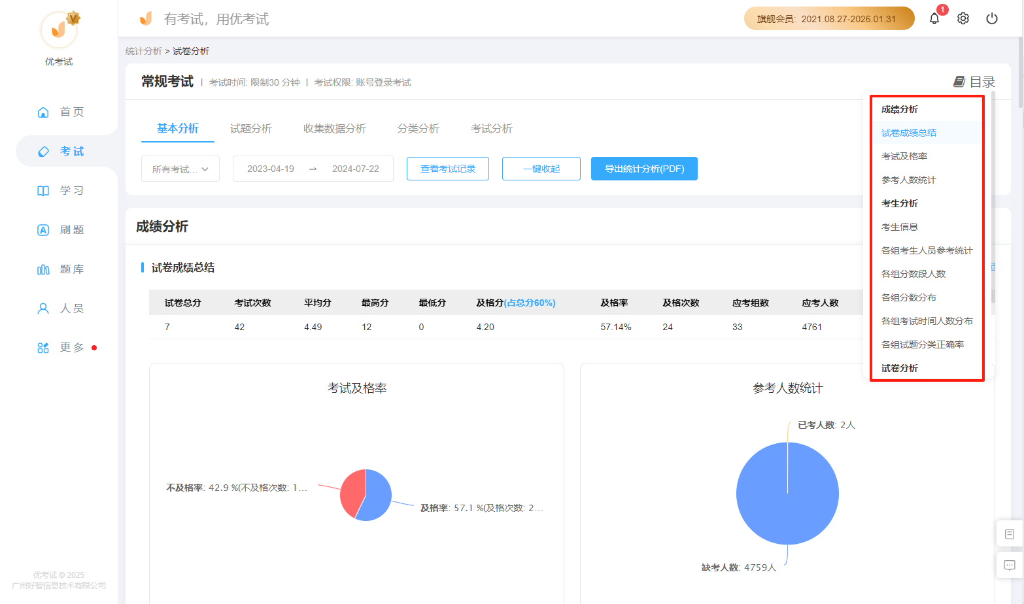Image resolution: width=1024 pixels, height=604 pixels.
Task: Click the 旗舰会员 membership badge
Action: click(829, 18)
